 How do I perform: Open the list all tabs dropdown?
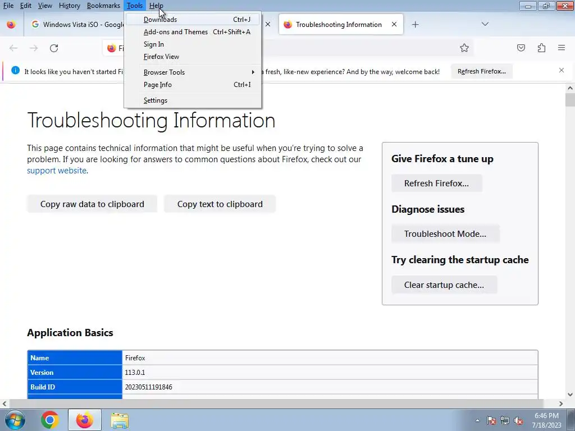485,24
